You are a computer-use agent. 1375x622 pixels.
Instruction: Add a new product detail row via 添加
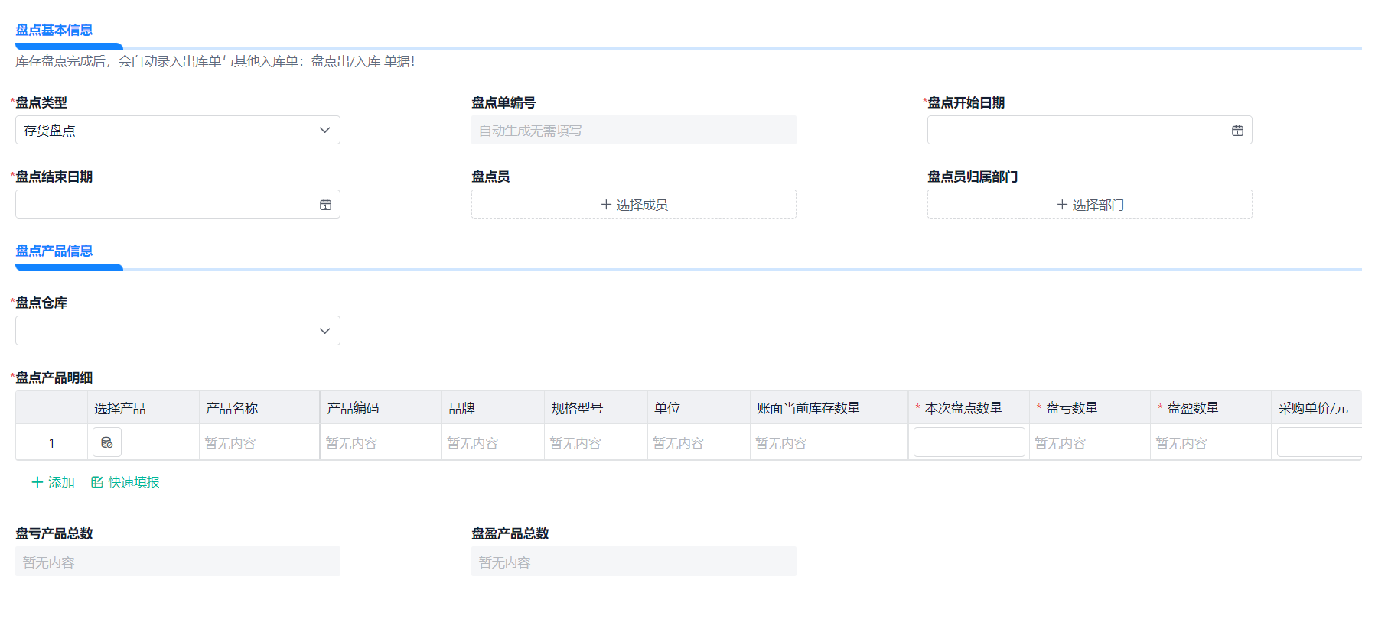point(53,482)
